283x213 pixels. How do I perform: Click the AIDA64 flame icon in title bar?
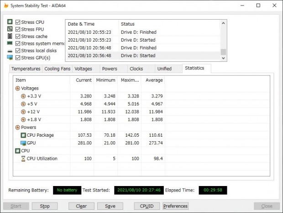(x=6, y=5)
